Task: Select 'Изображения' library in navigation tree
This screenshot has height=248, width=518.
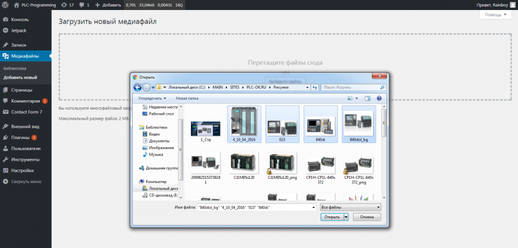Action: (160, 147)
